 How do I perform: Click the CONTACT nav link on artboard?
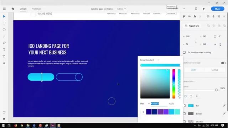click(157, 14)
